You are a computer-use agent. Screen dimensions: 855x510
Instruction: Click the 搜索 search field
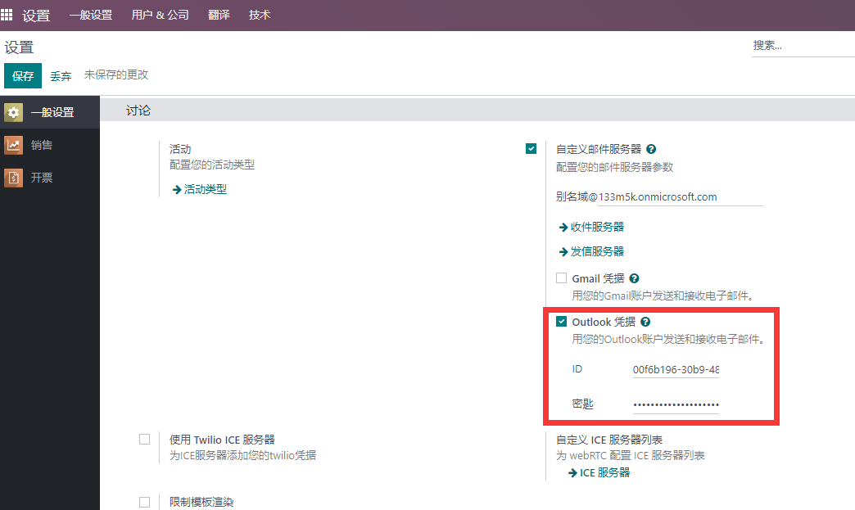803,46
